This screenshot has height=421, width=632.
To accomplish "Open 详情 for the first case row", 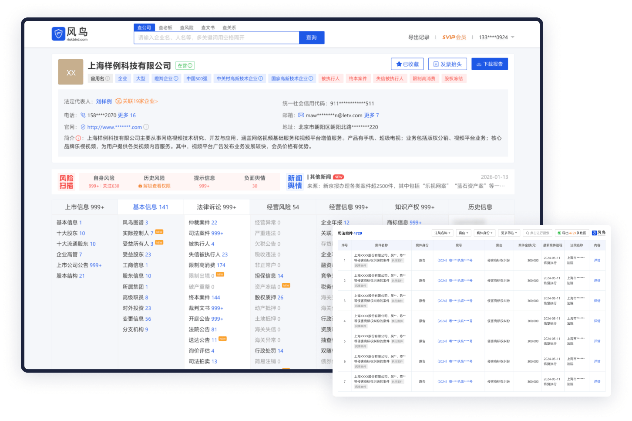I will [x=597, y=260].
